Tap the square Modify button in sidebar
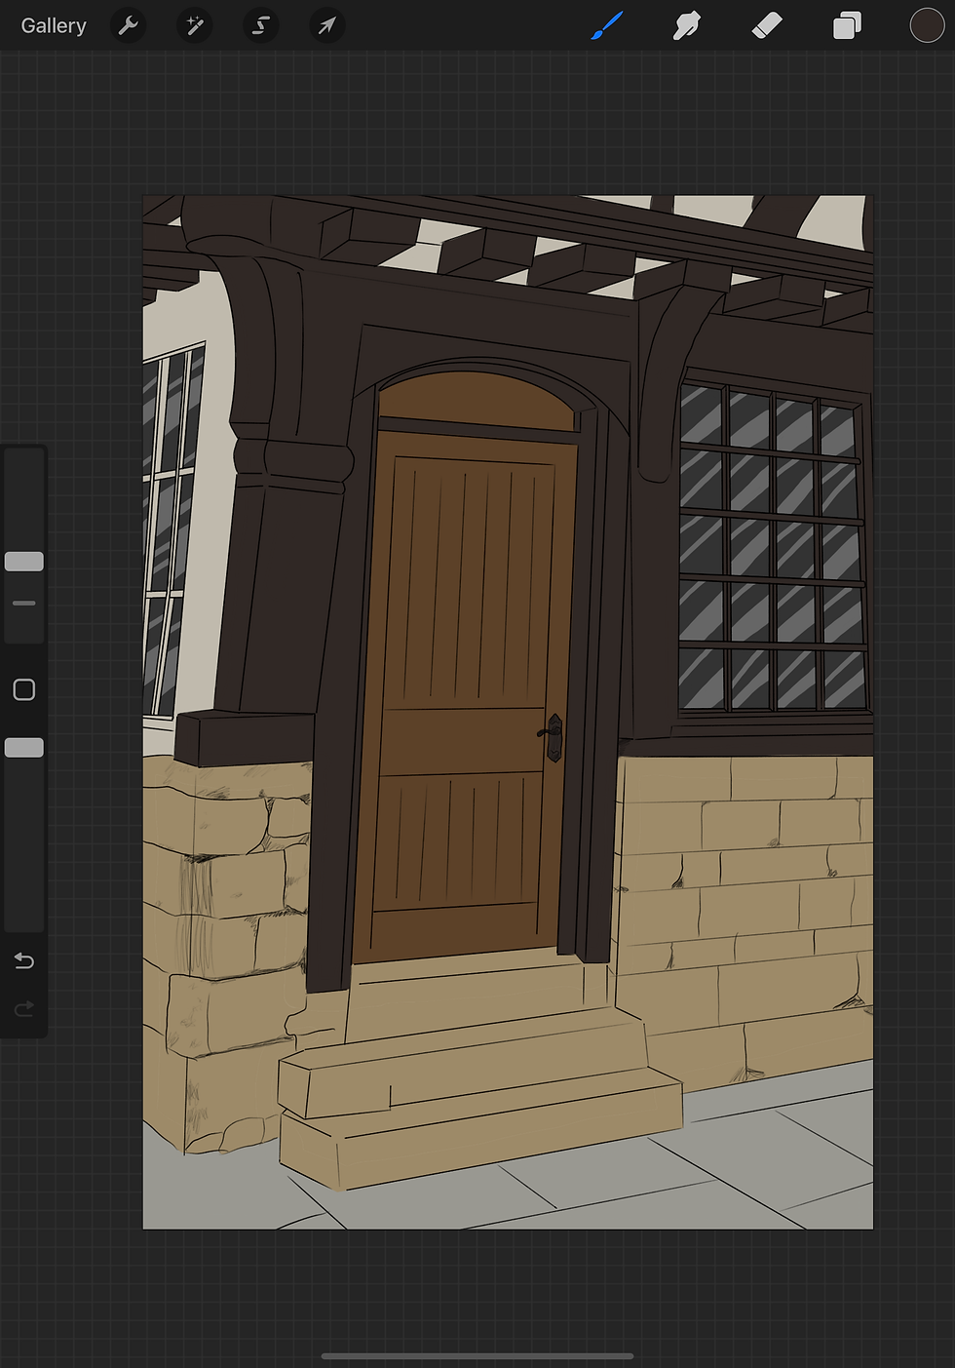Screen dimensions: 955x1368 [24, 690]
